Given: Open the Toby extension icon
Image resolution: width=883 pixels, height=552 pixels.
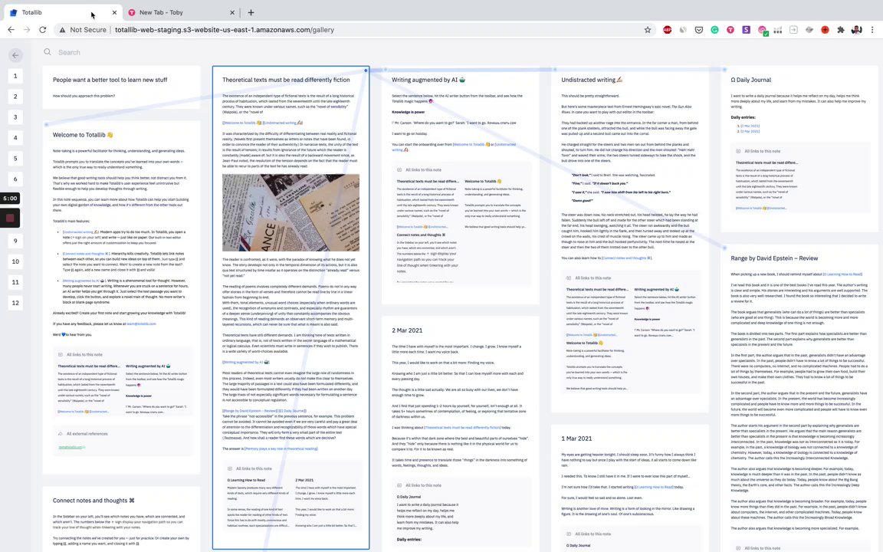Looking at the screenshot, I should click(x=730, y=30).
